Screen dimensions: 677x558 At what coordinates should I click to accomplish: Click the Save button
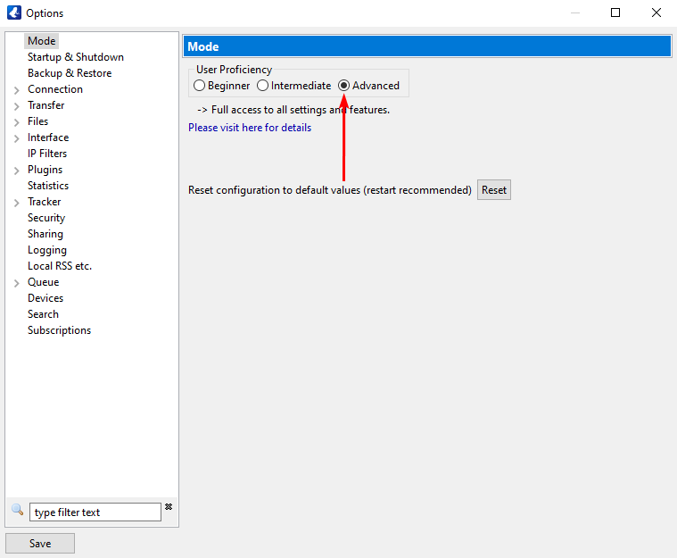pos(40,543)
